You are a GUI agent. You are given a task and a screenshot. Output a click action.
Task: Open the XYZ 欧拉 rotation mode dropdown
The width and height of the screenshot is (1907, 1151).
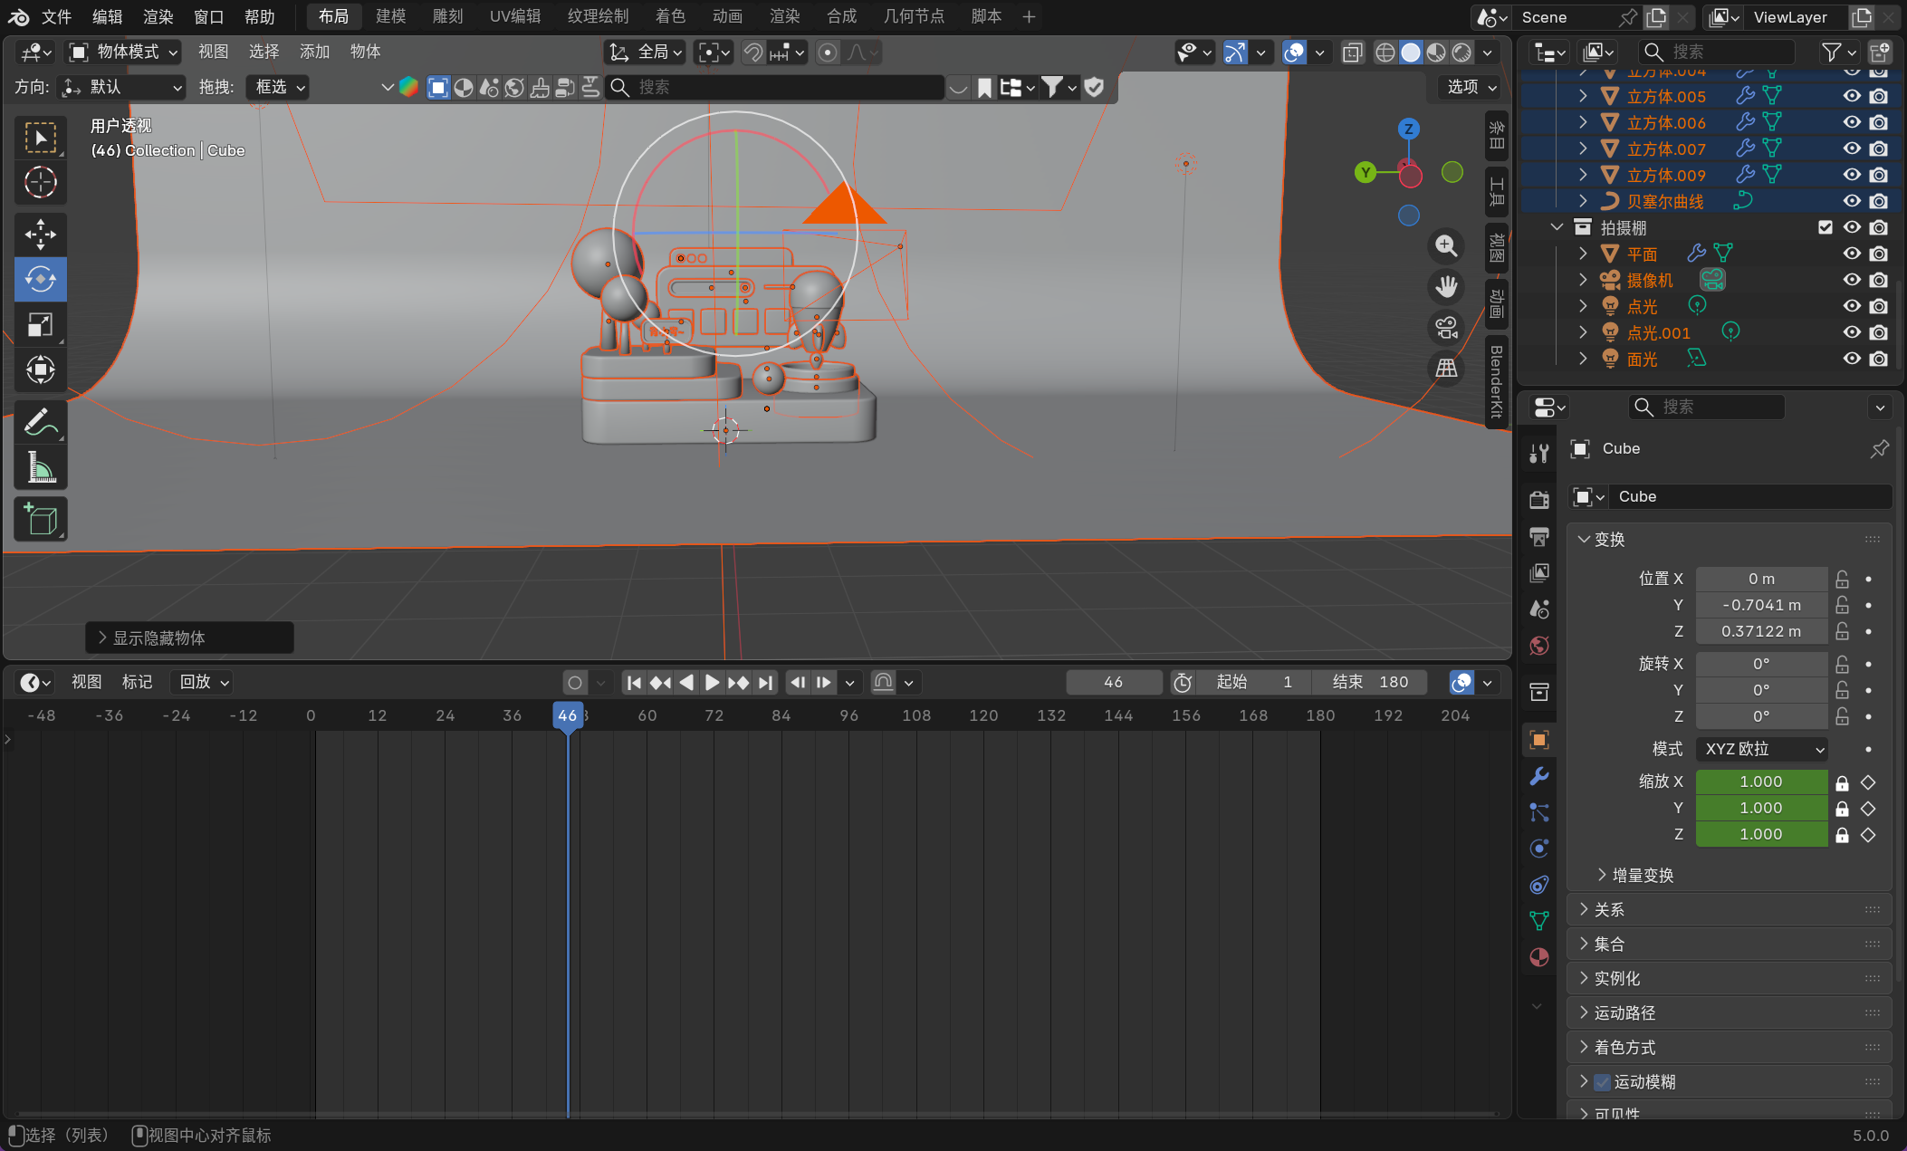click(1762, 749)
